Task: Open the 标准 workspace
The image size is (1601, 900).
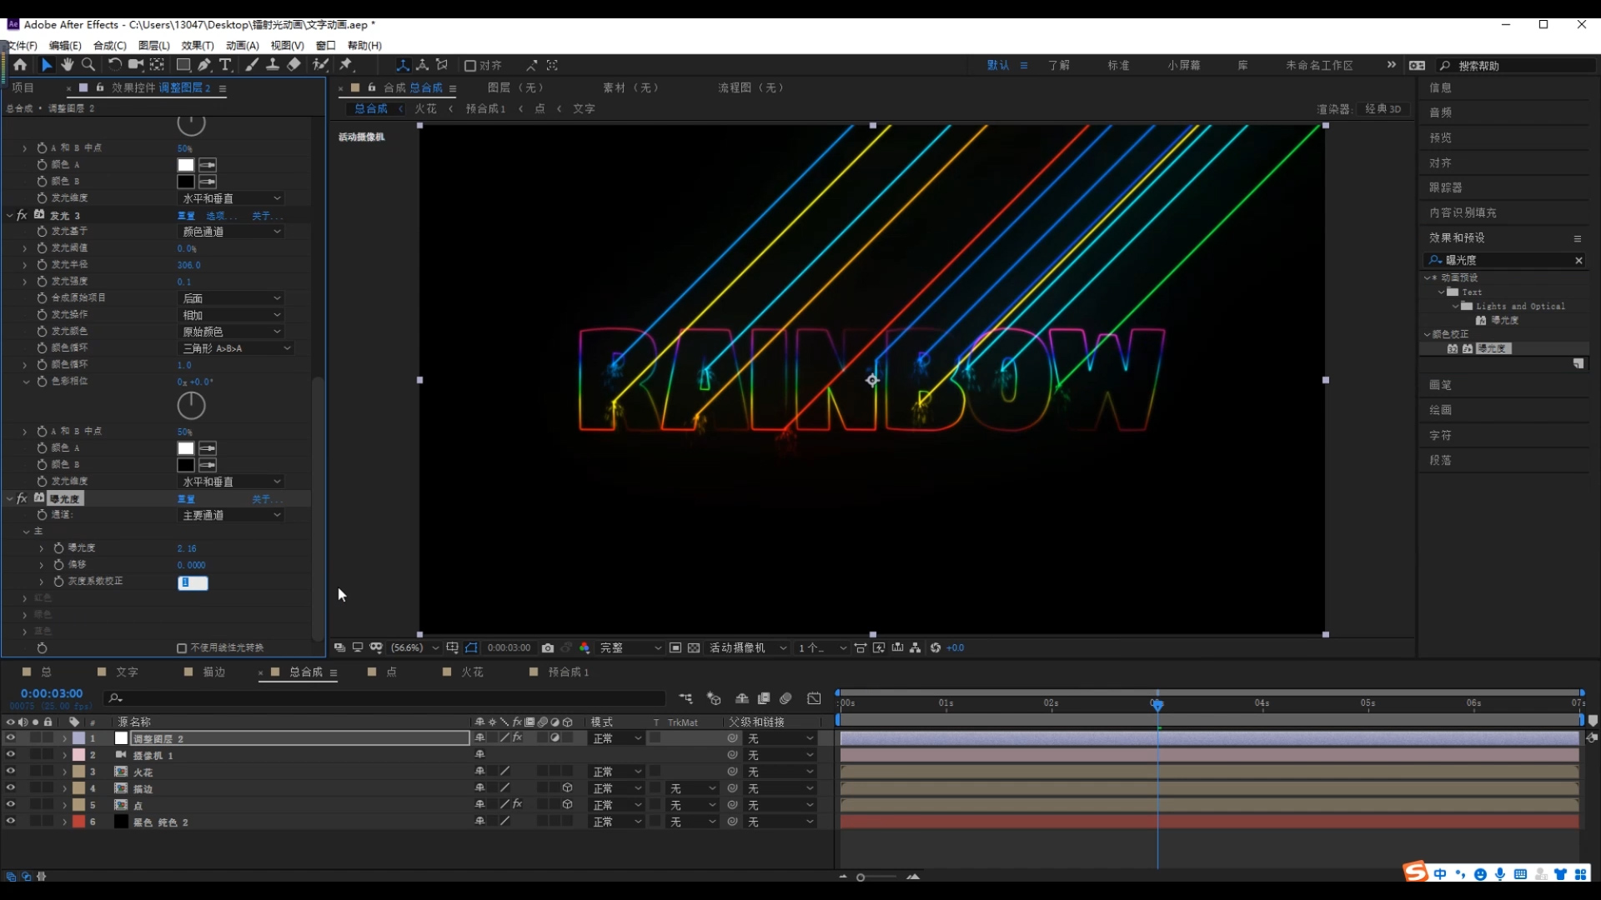Action: point(1118,65)
